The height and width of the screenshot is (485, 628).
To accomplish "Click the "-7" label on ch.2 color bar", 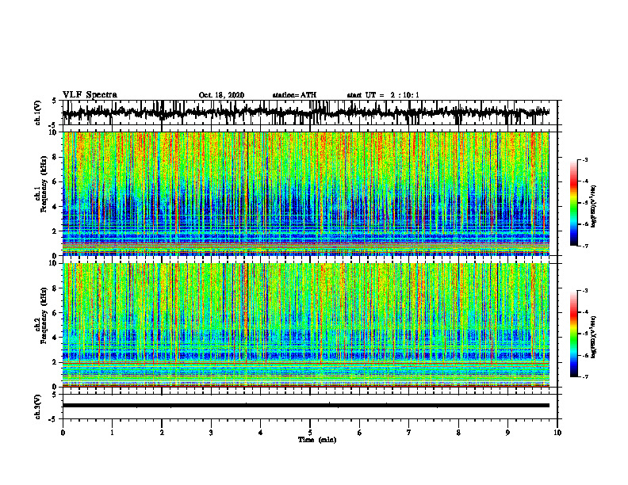I will tap(585, 377).
